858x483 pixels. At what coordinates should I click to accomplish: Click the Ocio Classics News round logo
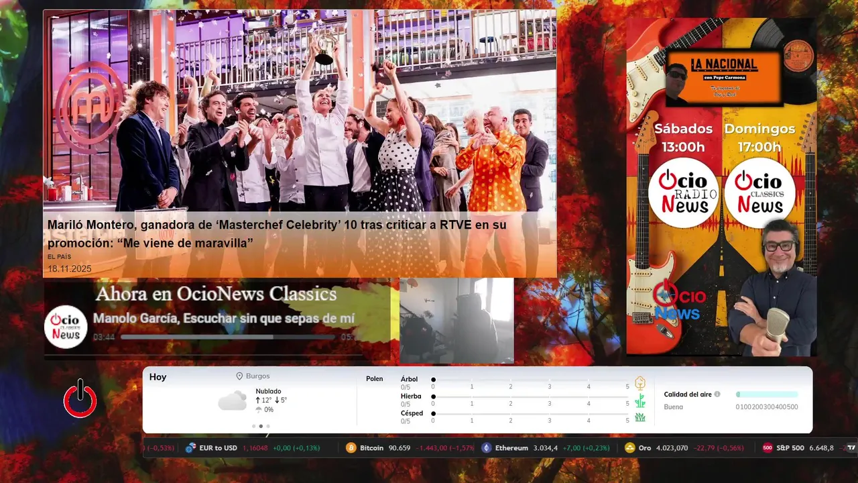[760, 193]
